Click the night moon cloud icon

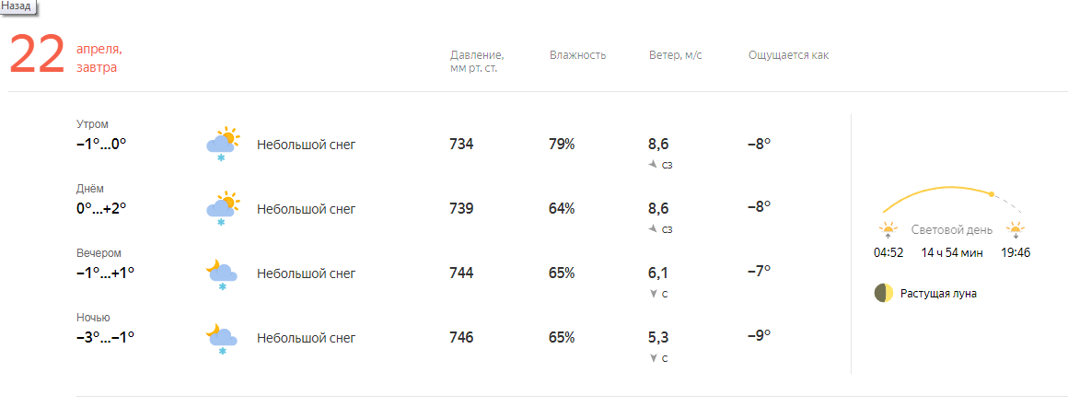point(222,338)
